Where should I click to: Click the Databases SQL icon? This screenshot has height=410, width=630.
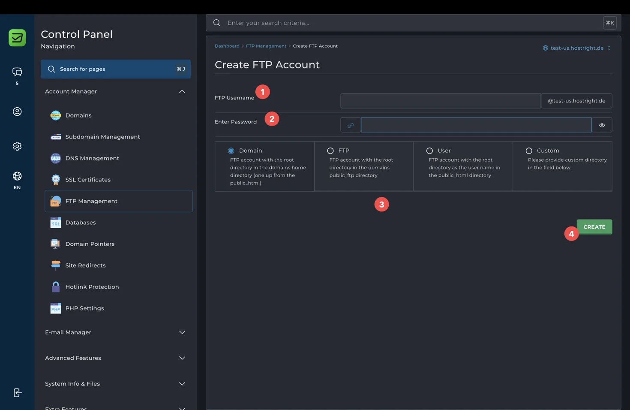tap(56, 223)
